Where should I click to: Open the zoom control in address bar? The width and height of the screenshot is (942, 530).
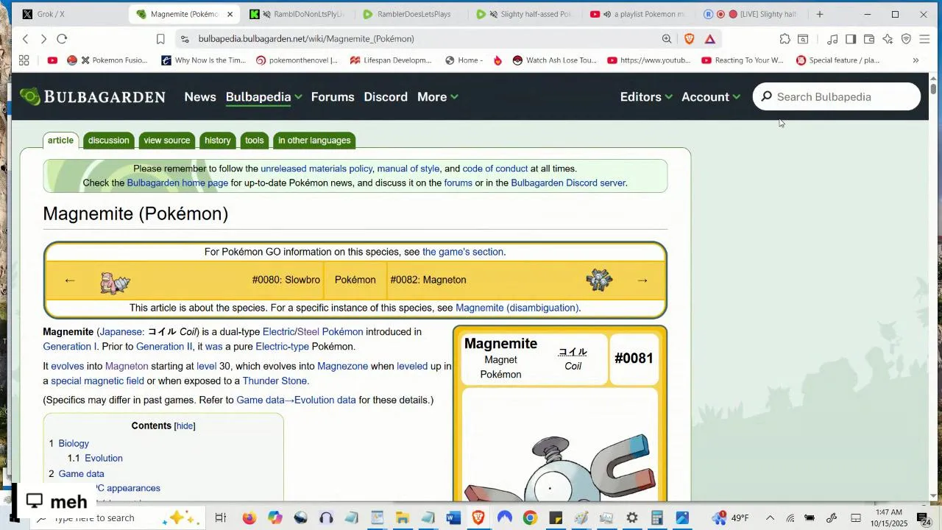point(667,39)
